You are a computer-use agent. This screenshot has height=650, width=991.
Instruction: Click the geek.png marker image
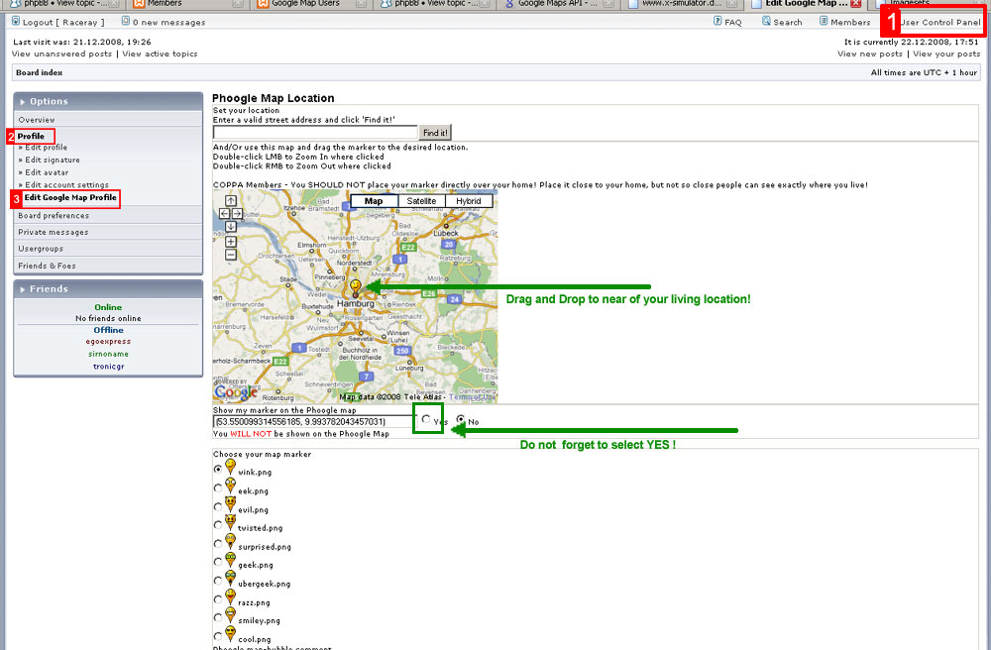pos(230,560)
